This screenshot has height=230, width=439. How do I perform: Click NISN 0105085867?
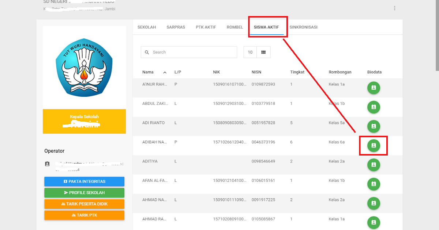pos(263,219)
